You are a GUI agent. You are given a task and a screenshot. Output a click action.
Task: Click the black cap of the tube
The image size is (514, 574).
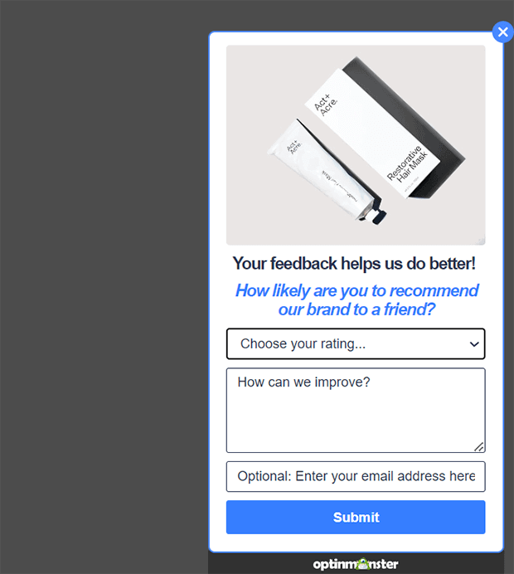point(377,214)
